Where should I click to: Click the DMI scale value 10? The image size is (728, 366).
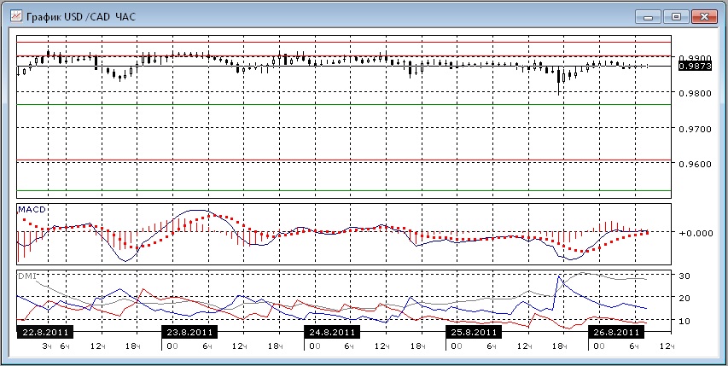(685, 321)
